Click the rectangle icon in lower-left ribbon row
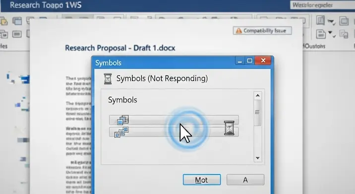Viewport: 355px width, 194px height. [17, 34]
